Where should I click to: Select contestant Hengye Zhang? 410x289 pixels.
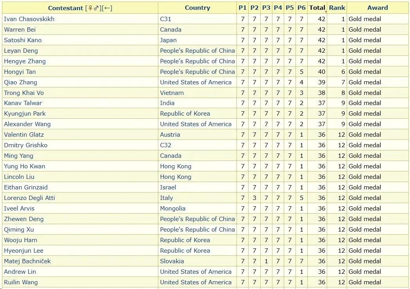(25, 61)
